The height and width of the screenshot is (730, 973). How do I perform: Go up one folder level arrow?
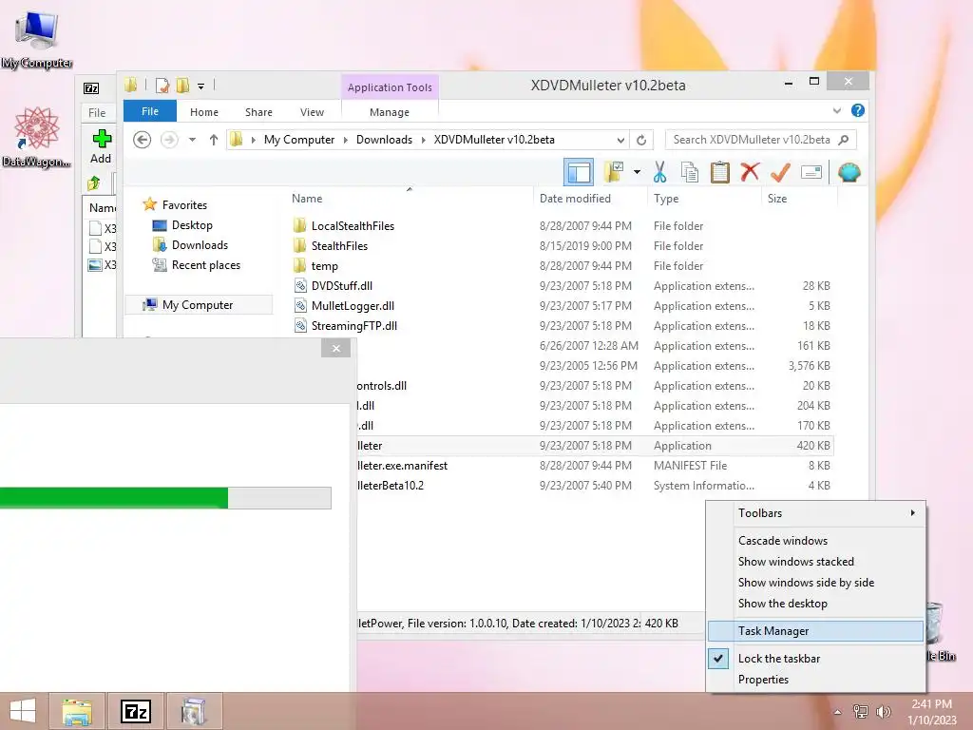click(x=214, y=140)
